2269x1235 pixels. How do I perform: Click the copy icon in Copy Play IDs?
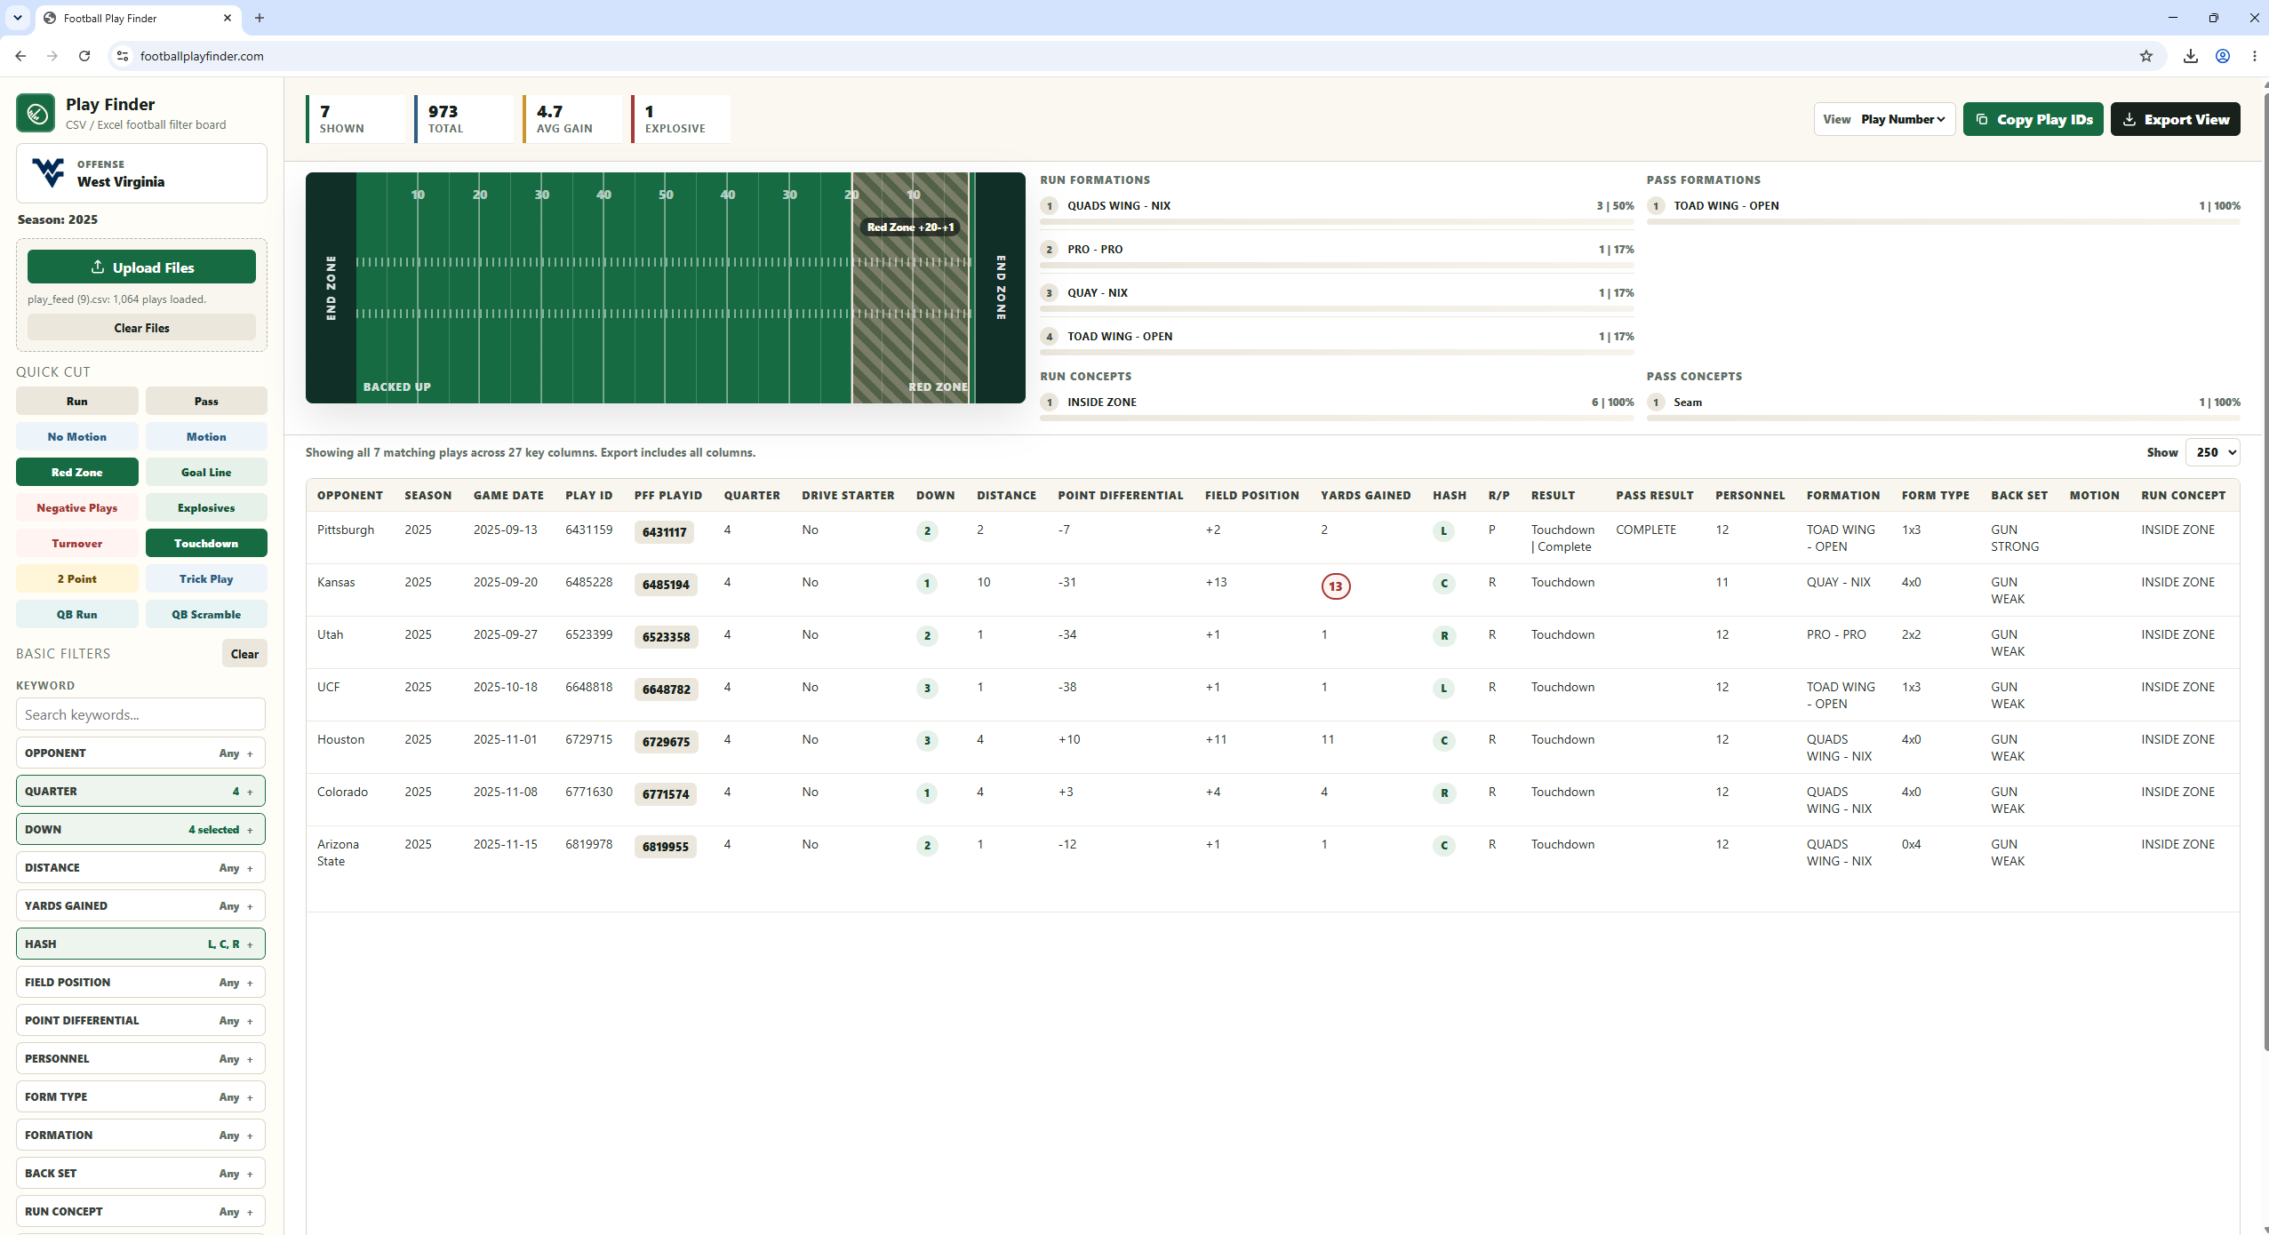(1981, 119)
